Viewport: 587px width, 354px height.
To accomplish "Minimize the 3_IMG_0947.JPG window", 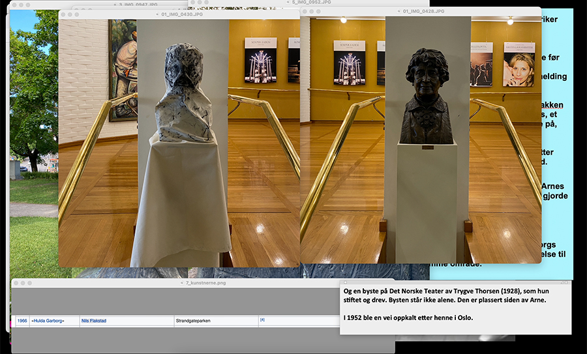I will pyautogui.click(x=22, y=4).
